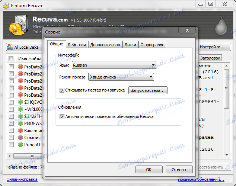Click horizontal scrollbar thumb of file list

pyautogui.click(x=28, y=156)
